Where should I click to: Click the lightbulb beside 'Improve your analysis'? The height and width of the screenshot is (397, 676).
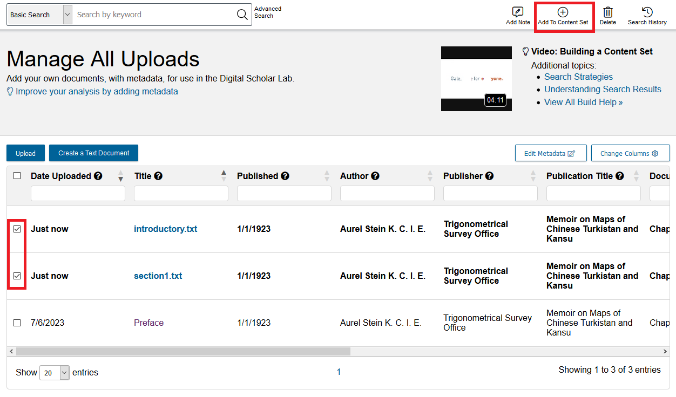click(10, 91)
